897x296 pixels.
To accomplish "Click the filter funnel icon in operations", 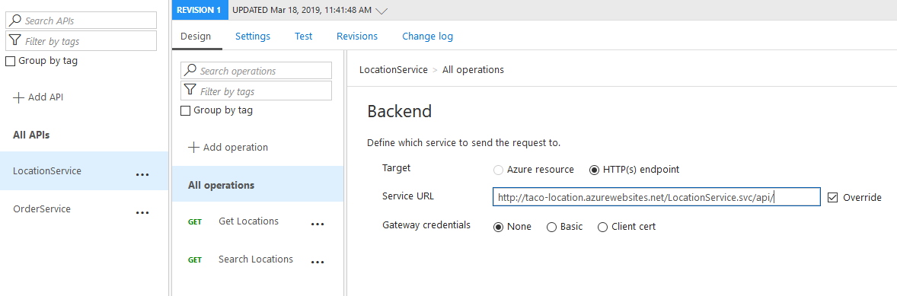I will (x=190, y=91).
